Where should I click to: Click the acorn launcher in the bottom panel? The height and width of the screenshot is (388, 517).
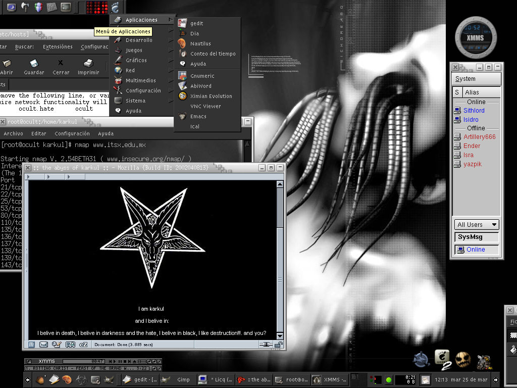point(40,380)
